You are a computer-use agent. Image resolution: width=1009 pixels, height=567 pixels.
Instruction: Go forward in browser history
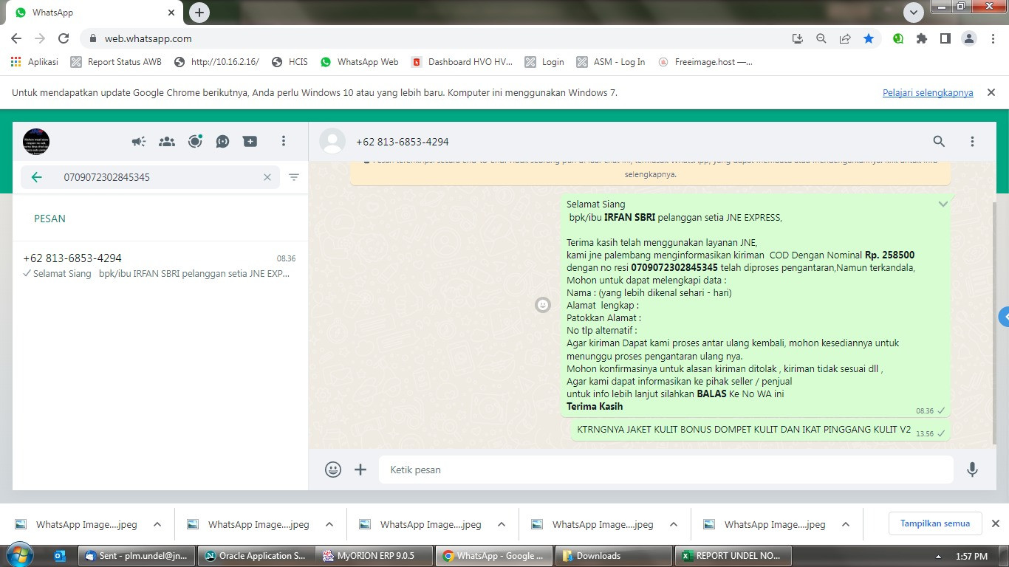(40, 38)
